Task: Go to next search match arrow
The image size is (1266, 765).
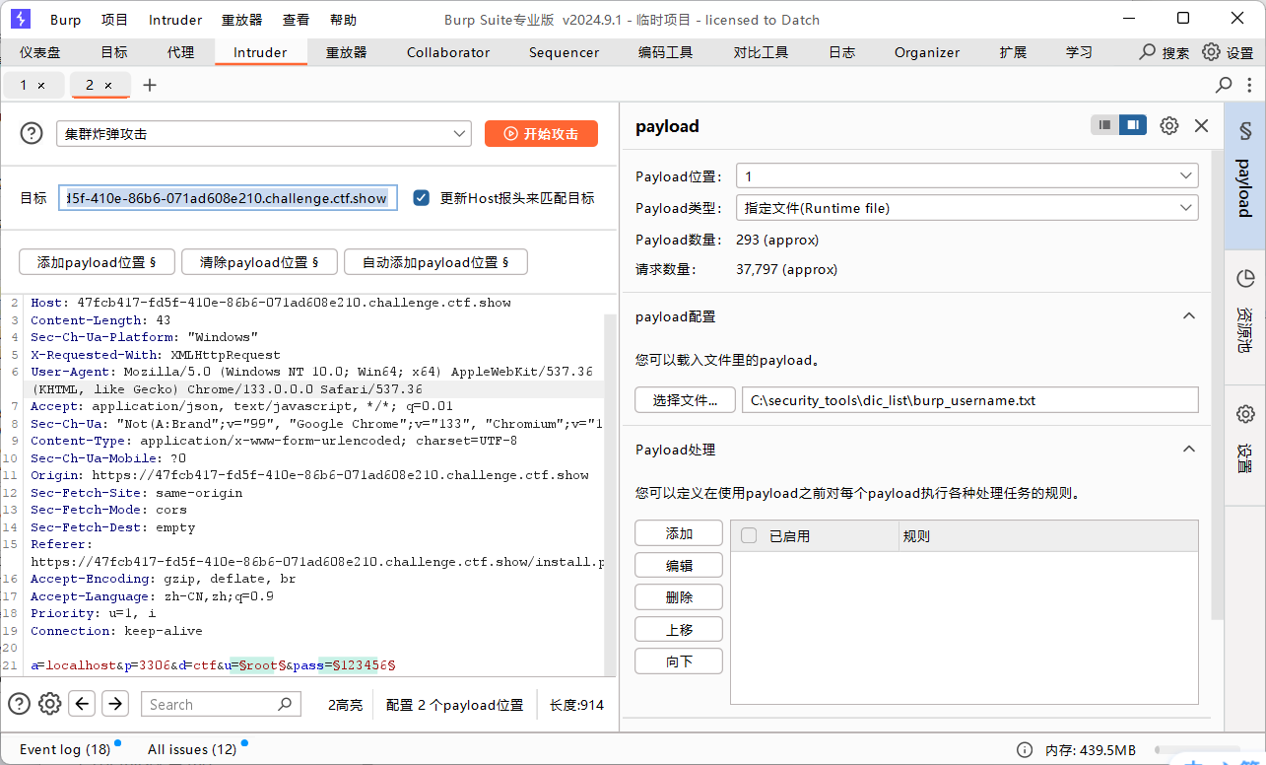Action: coord(115,704)
